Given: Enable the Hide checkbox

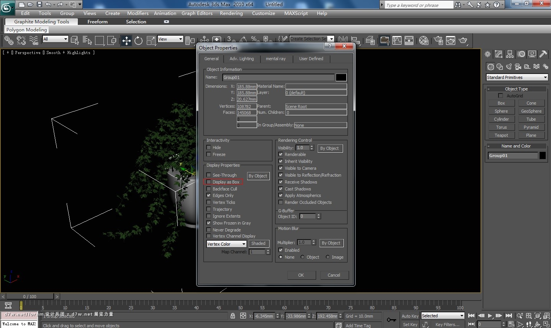Looking at the screenshot, I should click(x=208, y=148).
